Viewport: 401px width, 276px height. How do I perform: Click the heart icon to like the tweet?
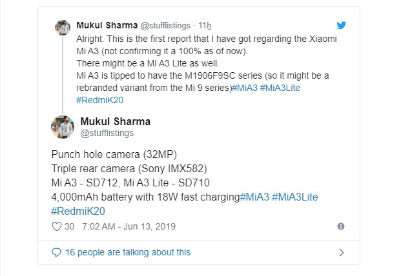click(56, 226)
